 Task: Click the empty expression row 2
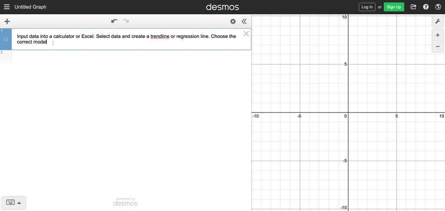tap(126, 57)
